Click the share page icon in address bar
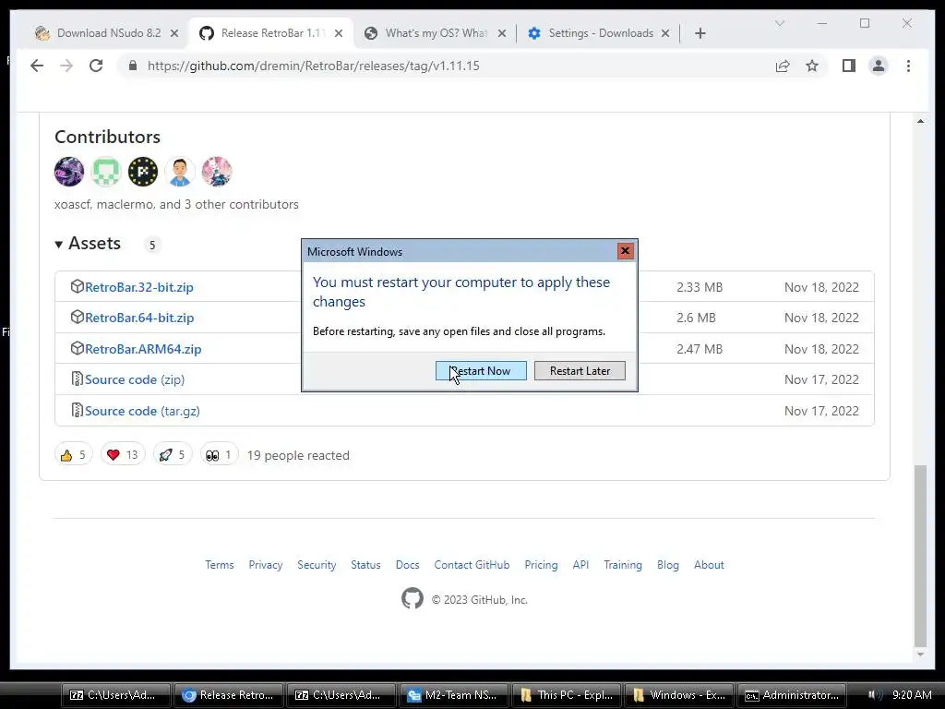The image size is (945, 709). pos(783,66)
